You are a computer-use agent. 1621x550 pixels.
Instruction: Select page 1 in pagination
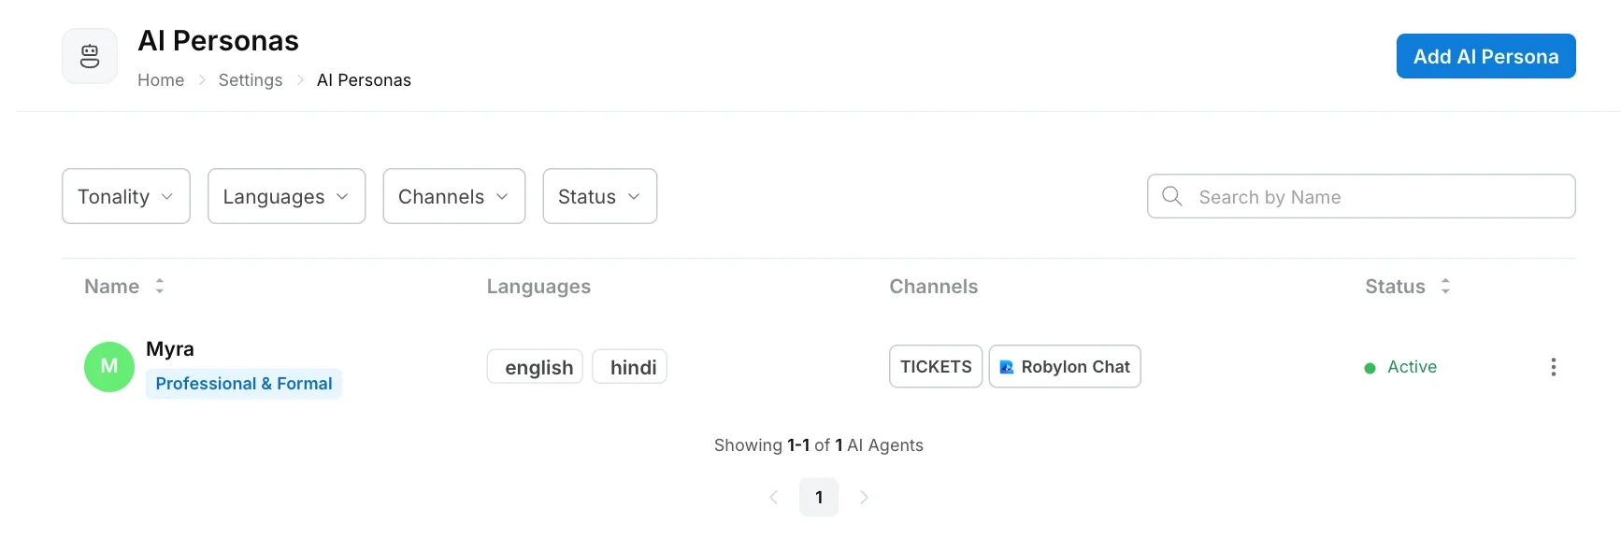819,497
